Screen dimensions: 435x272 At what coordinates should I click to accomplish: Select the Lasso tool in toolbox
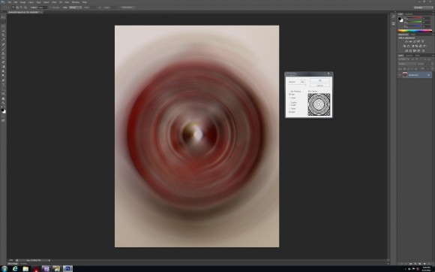coord(3,26)
